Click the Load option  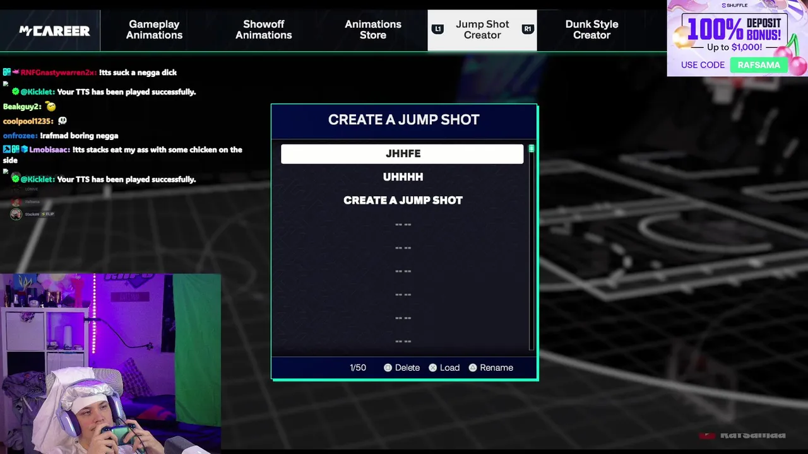click(x=449, y=368)
